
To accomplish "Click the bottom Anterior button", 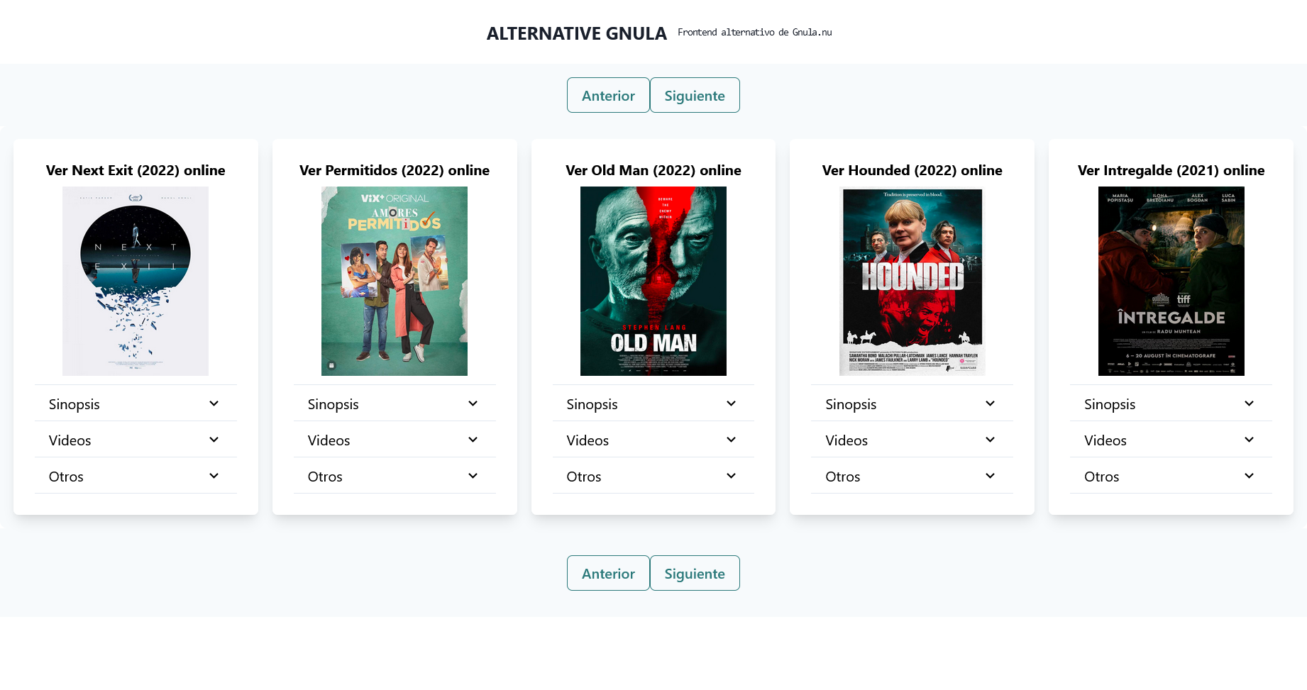I will pyautogui.click(x=608, y=573).
